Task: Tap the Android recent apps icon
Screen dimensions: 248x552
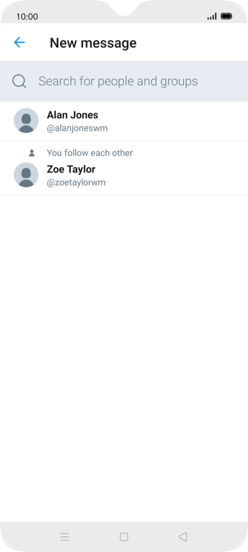Action: 65,537
